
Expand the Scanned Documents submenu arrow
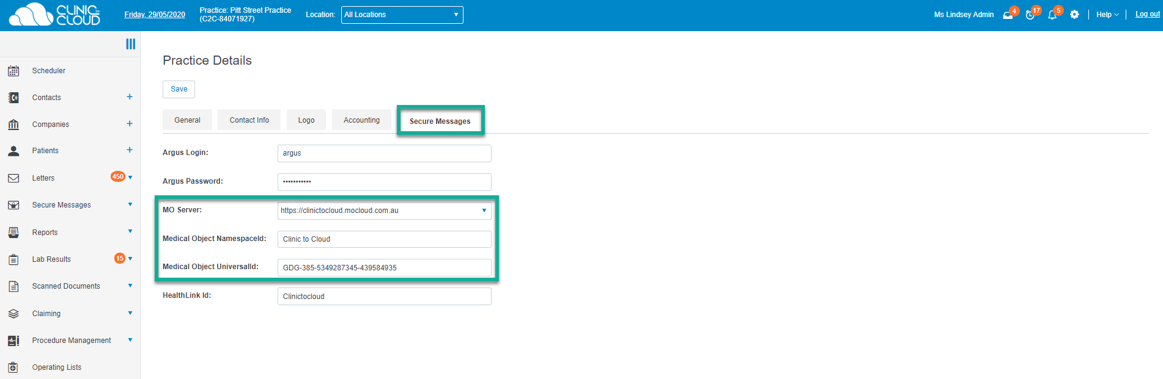(x=130, y=286)
